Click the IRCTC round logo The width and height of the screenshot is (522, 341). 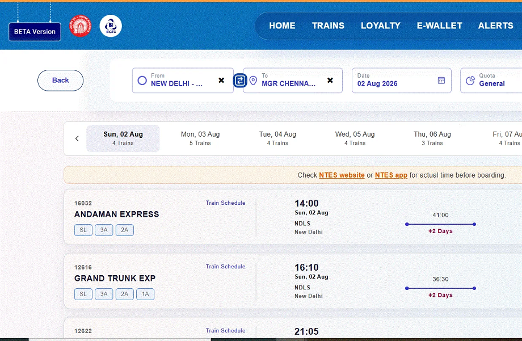(x=111, y=26)
